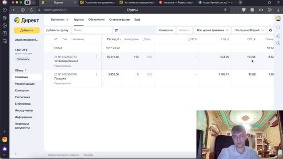Open Статистика in left menu
The image size is (283, 159).
[x=23, y=97]
